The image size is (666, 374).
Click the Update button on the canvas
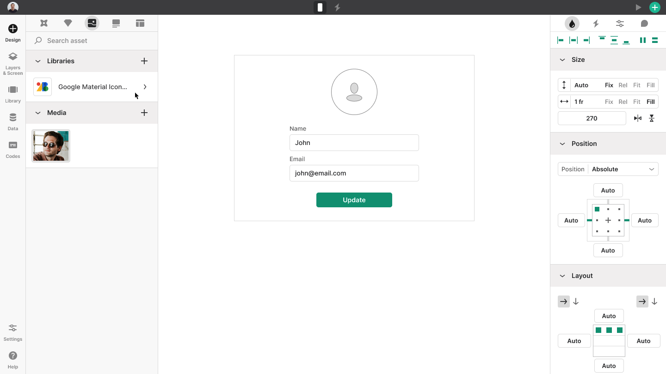coord(354,200)
